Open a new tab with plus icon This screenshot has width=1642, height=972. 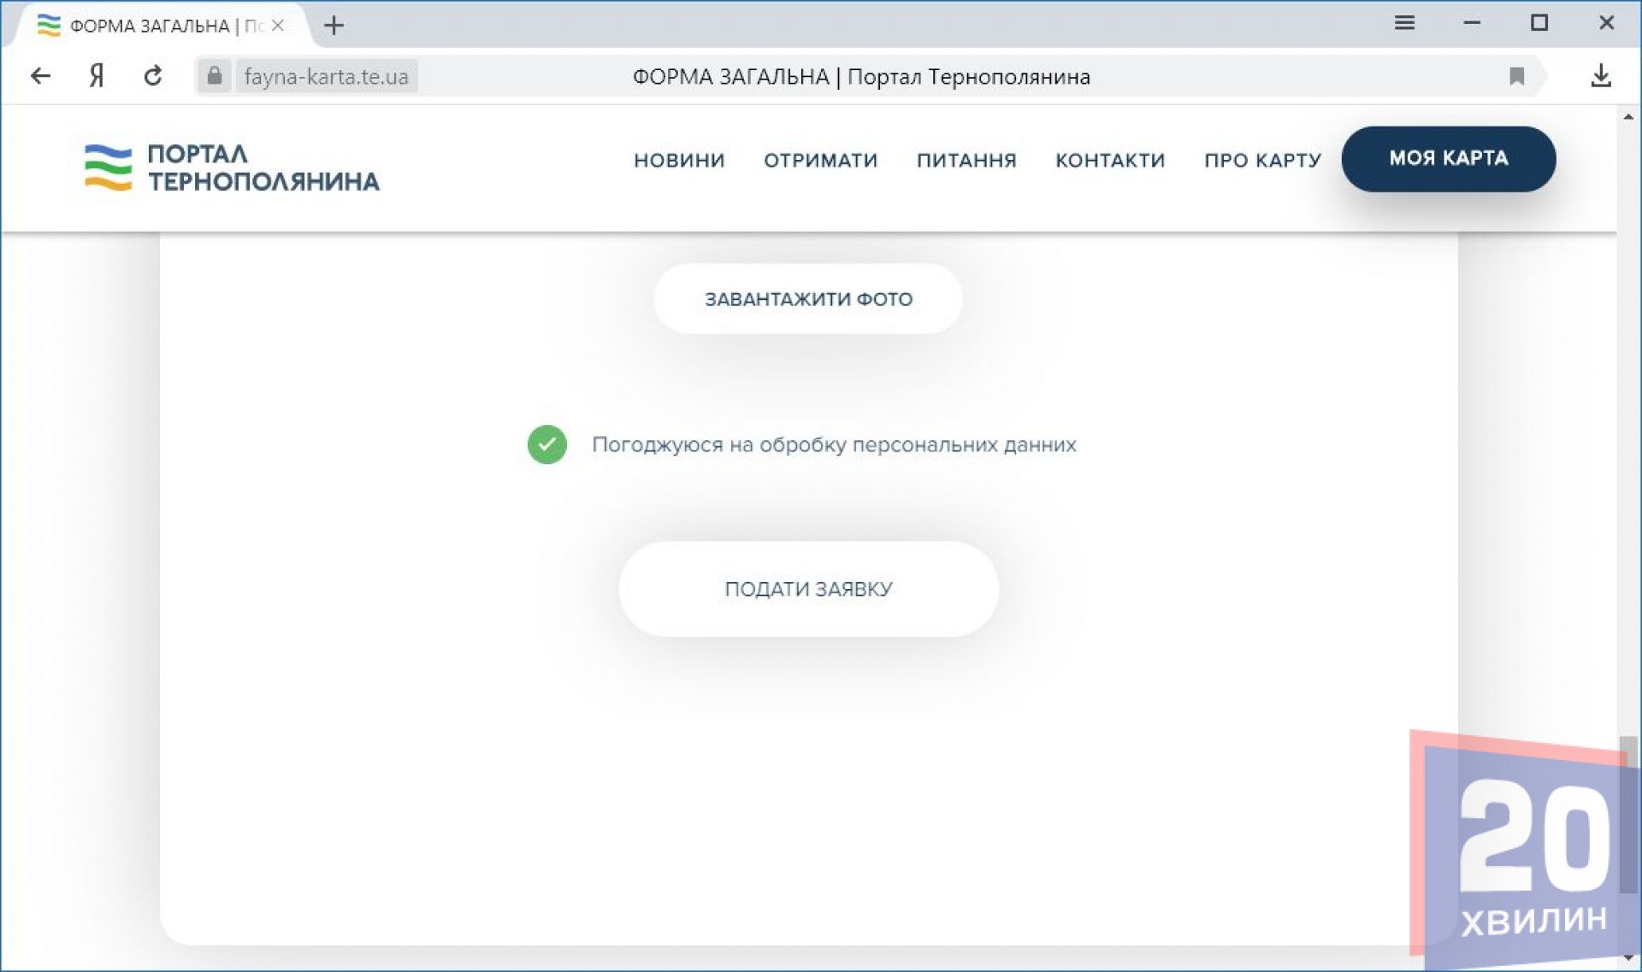pos(334,26)
